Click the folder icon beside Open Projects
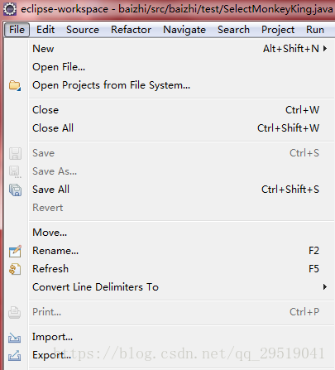Image resolution: width=335 pixels, height=370 pixels. 15,85
